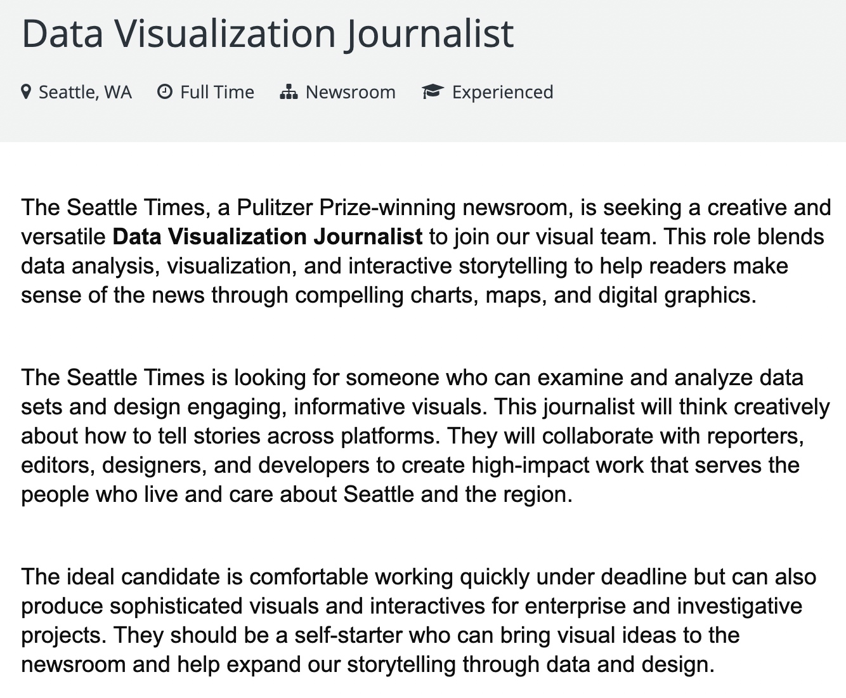The width and height of the screenshot is (846, 698).
Task: Click the graduation cap icon beside Experienced
Action: [433, 92]
